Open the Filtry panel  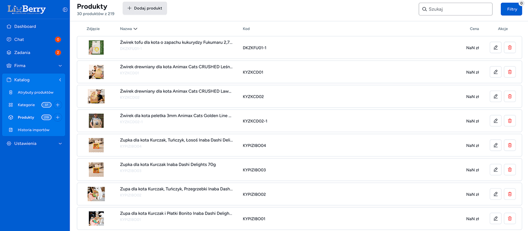(511, 8)
